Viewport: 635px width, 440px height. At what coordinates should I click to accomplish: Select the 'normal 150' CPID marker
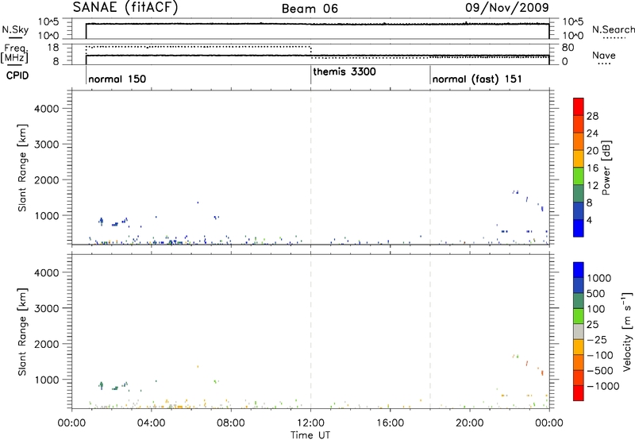[117, 79]
